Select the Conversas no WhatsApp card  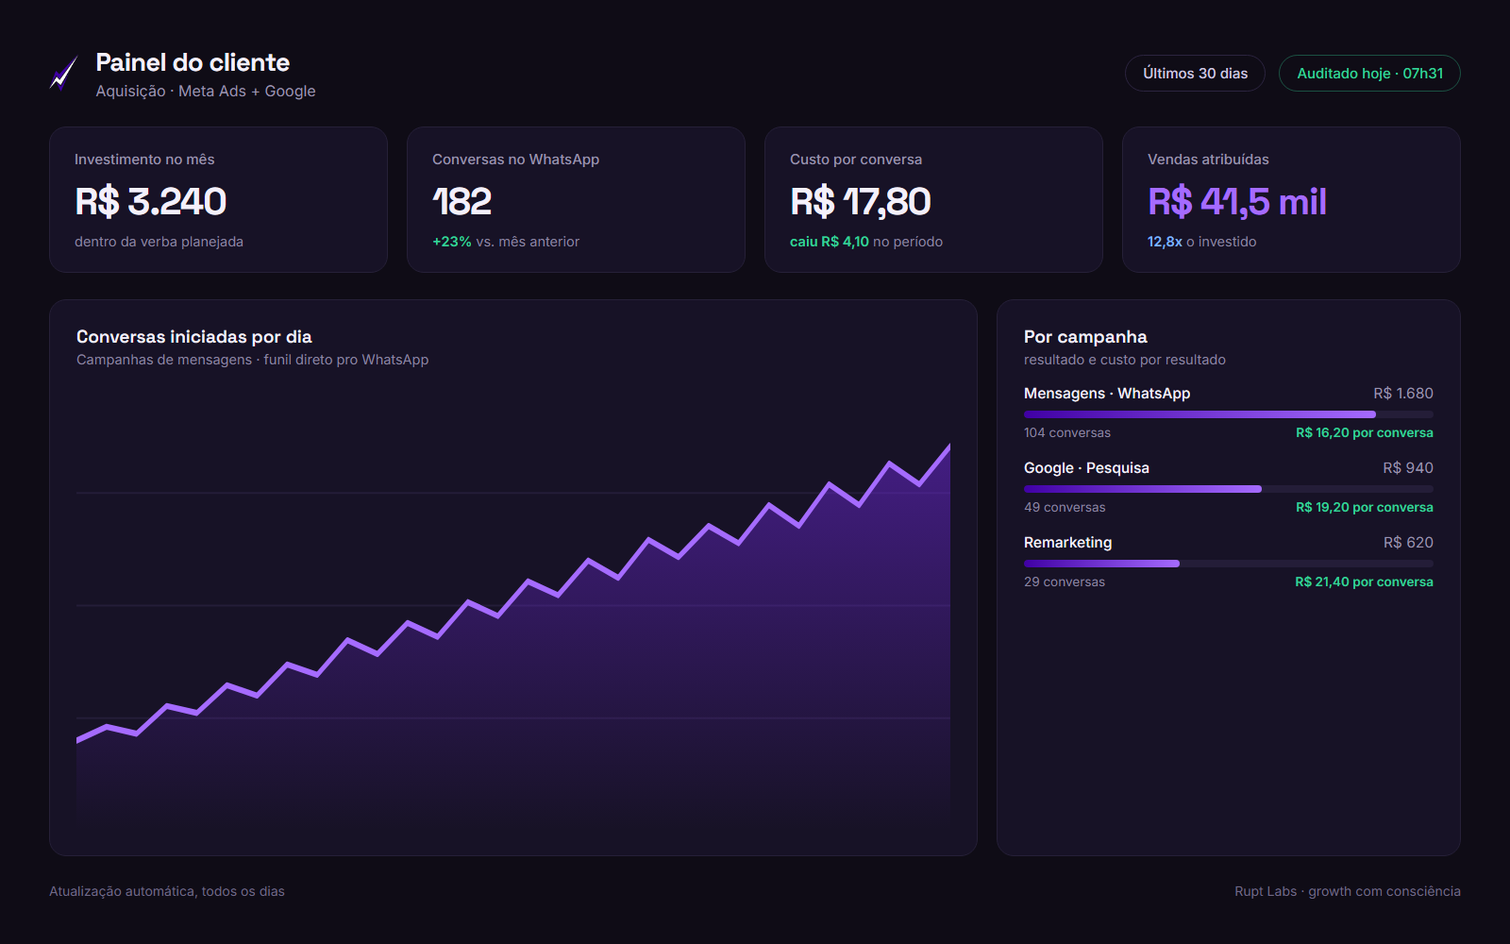pyautogui.click(x=576, y=200)
